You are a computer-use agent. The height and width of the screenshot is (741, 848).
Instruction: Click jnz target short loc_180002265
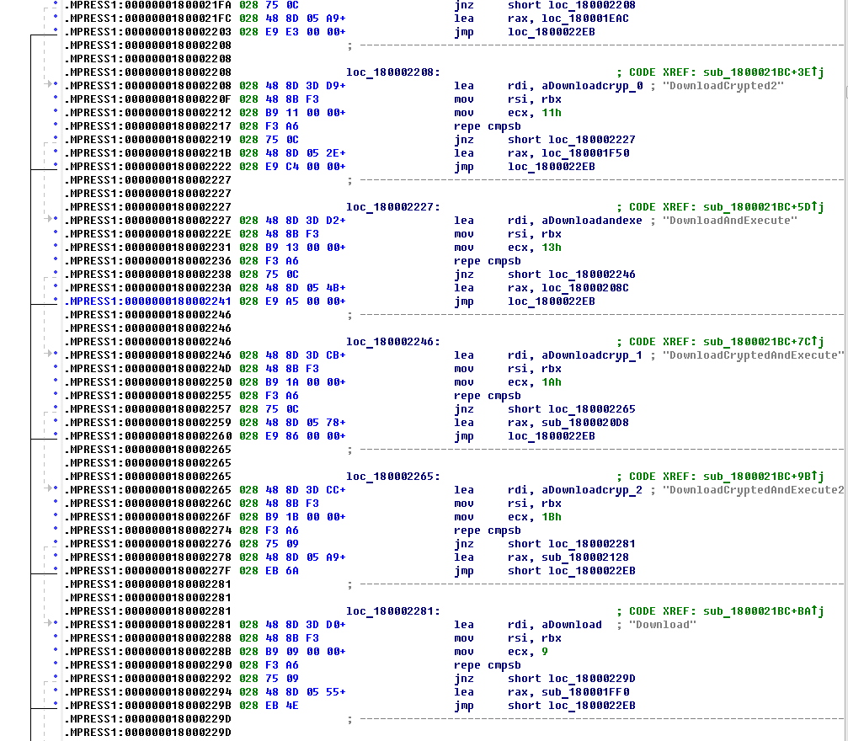(572, 409)
